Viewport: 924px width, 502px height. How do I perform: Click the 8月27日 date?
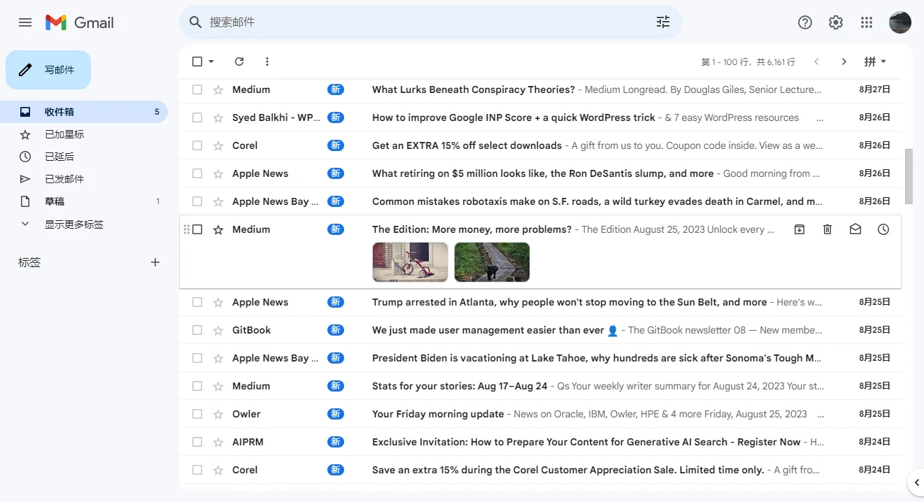[x=874, y=89]
